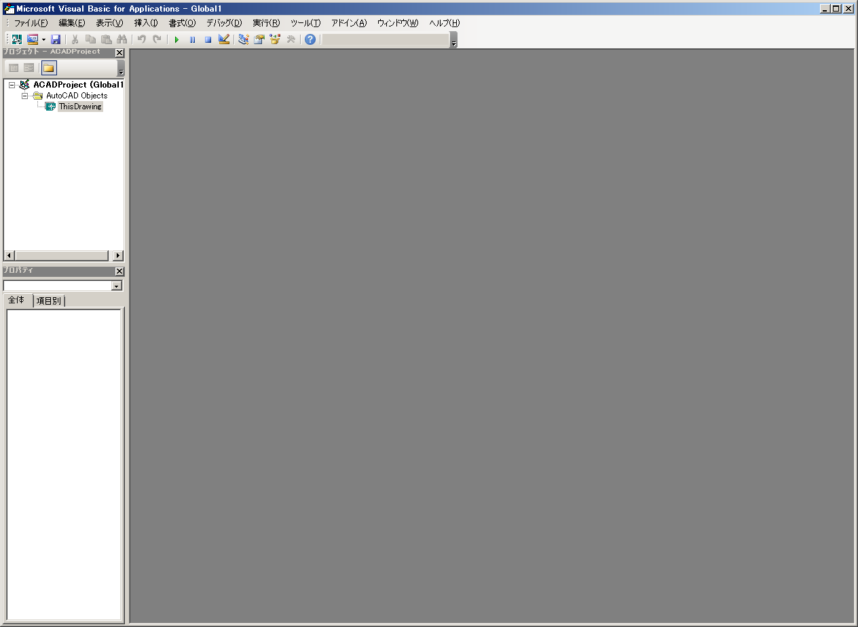Image resolution: width=858 pixels, height=627 pixels.
Task: Click the AutoCAD Objects folder icon
Action: pyautogui.click(x=38, y=96)
